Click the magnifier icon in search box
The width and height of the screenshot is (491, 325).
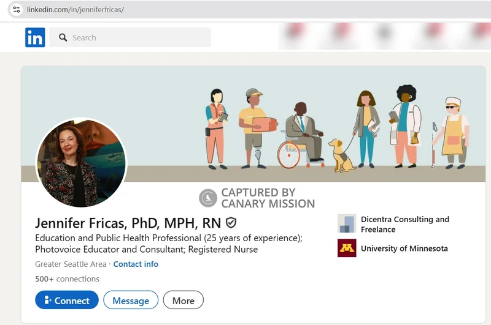63,37
